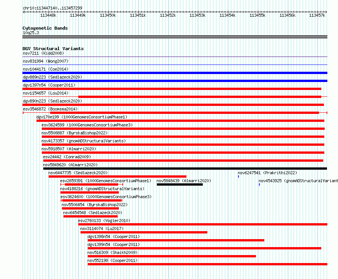Click nsv552198 (Cooper2011) label

coord(112,260)
